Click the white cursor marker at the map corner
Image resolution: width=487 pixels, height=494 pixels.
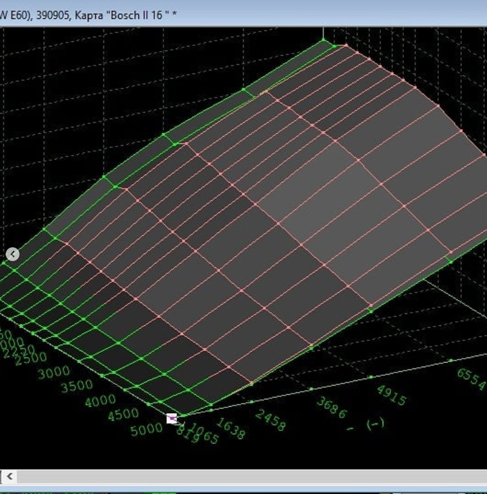[x=172, y=419]
